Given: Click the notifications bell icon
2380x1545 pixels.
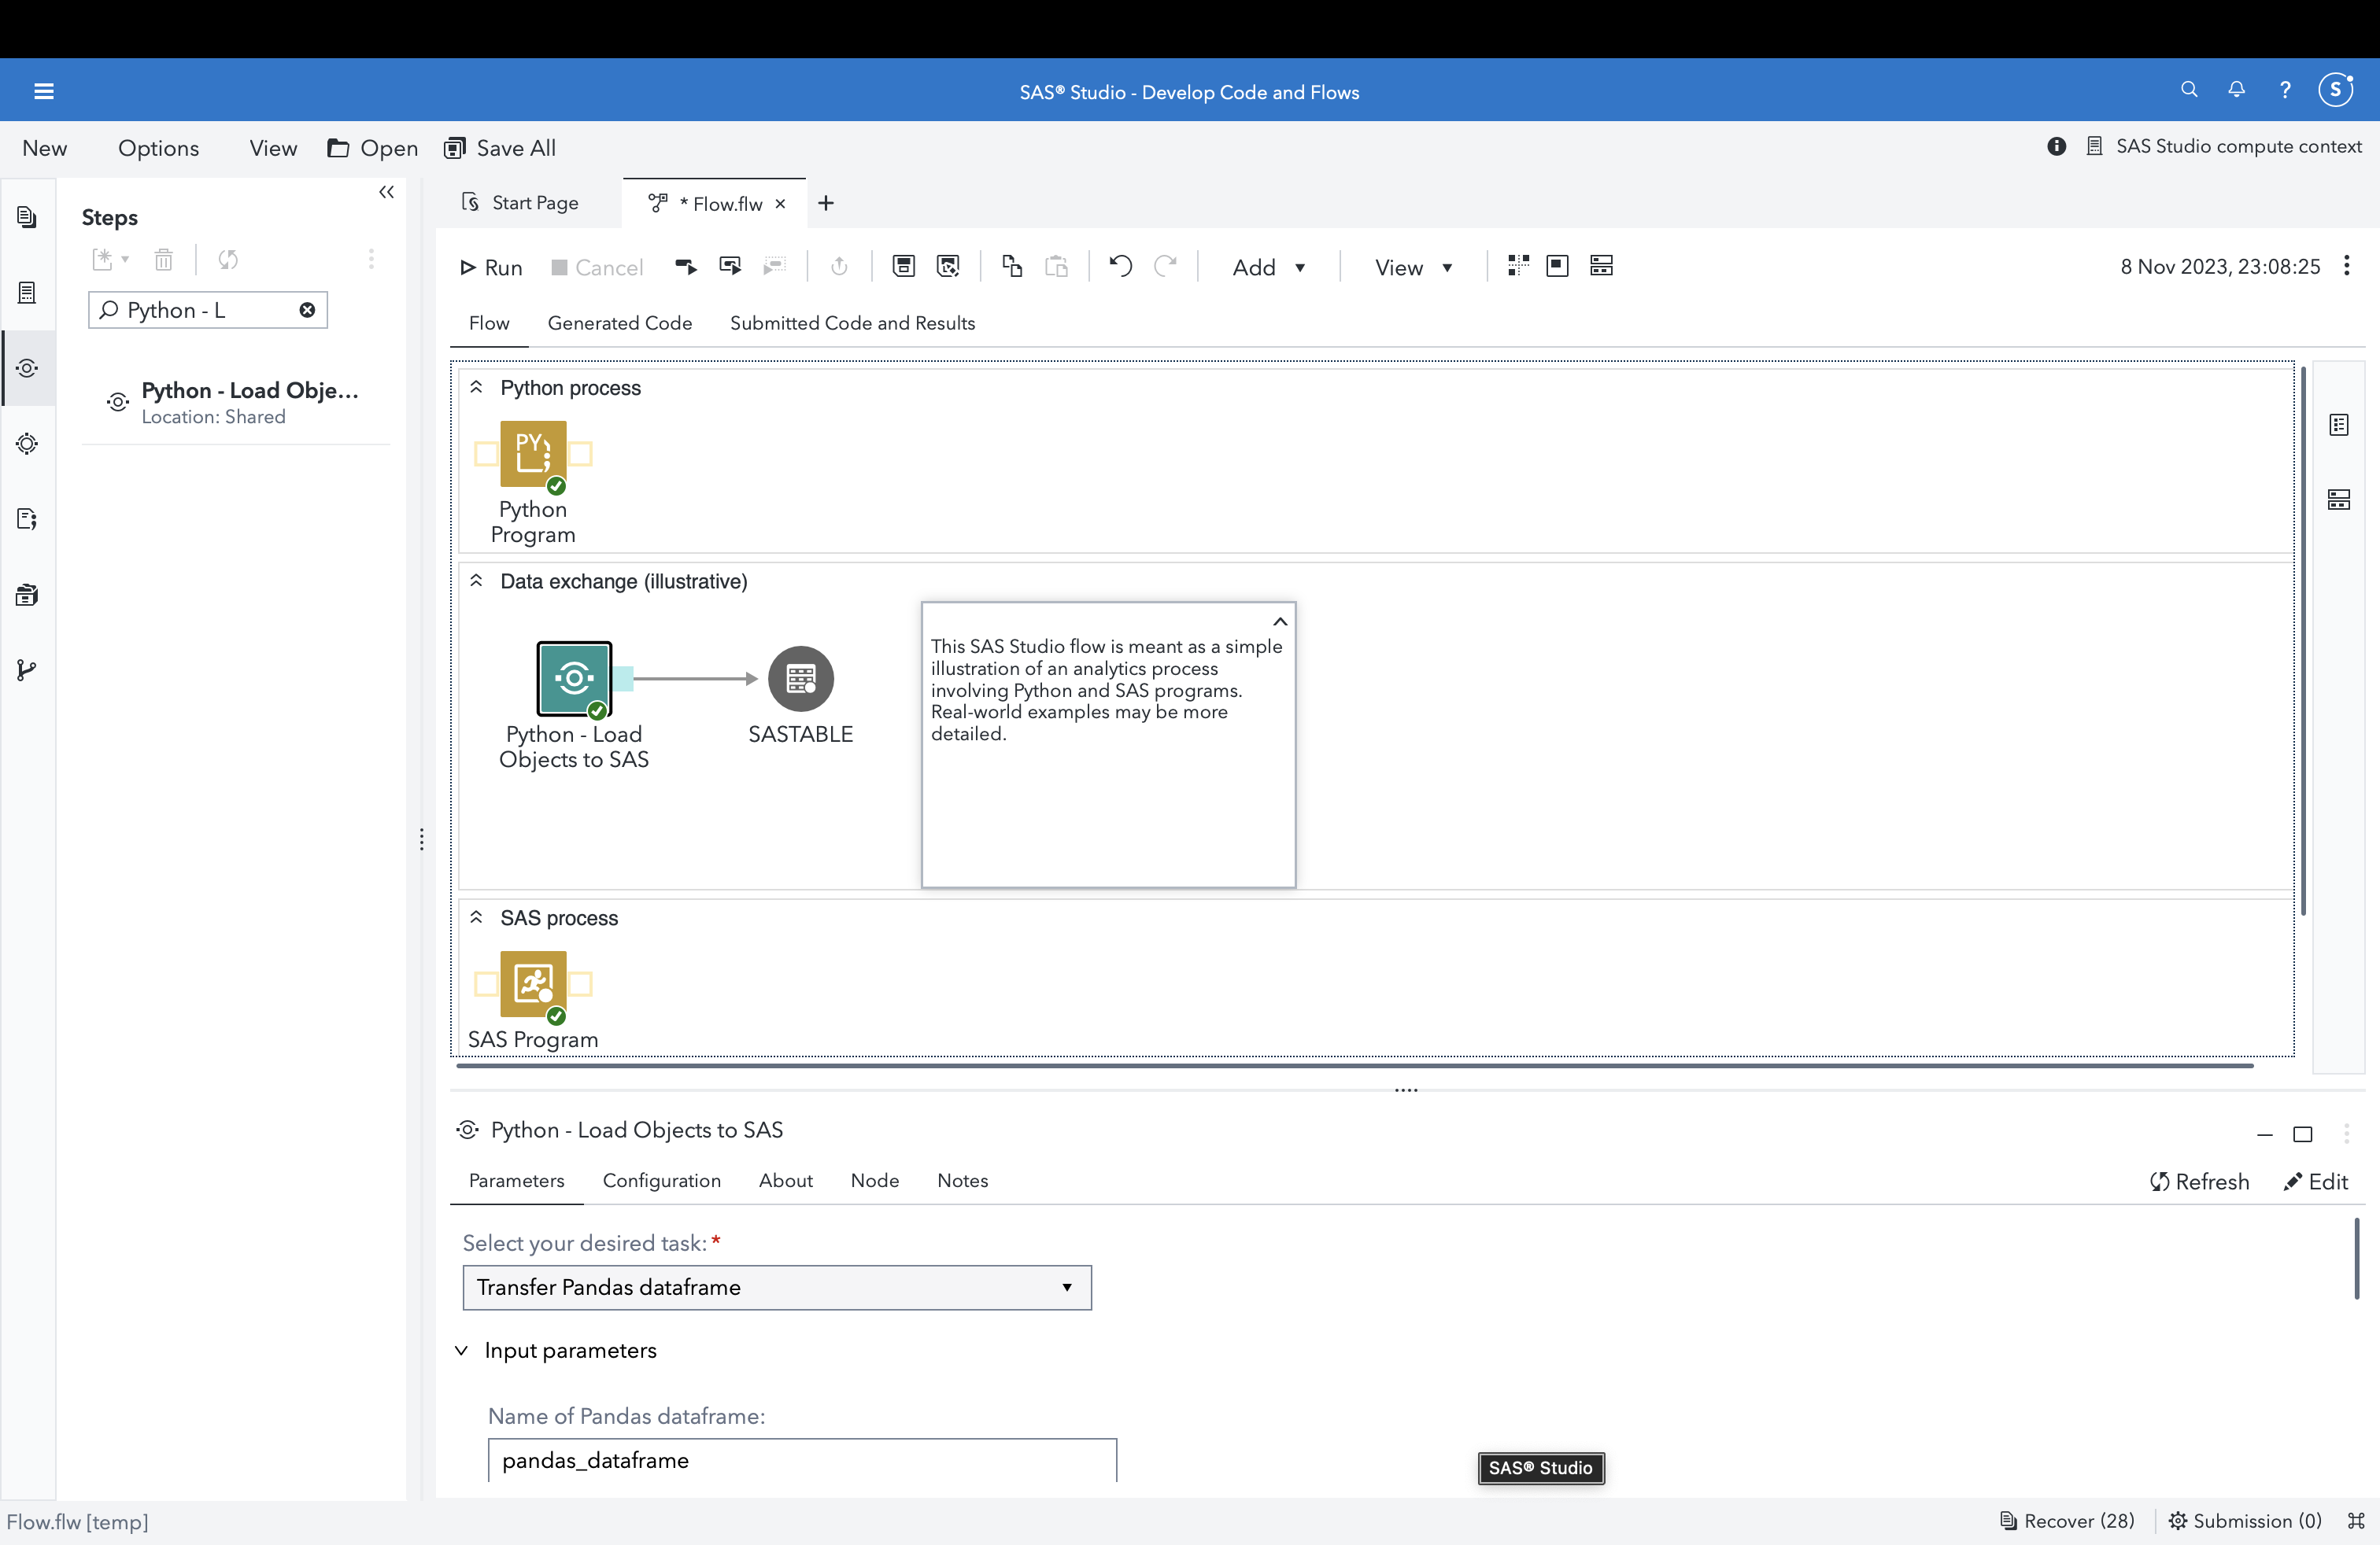Looking at the screenshot, I should [2236, 90].
